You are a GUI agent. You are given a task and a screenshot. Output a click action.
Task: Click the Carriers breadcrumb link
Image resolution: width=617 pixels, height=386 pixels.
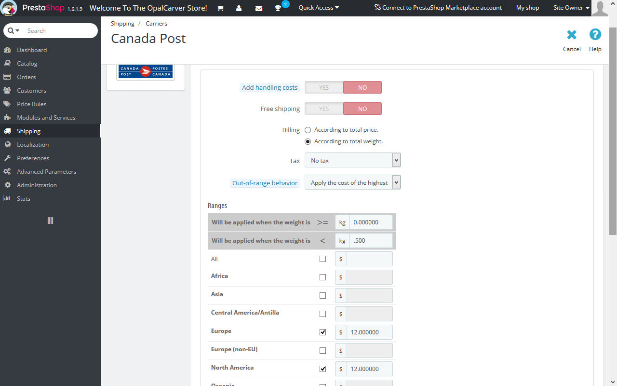point(156,23)
